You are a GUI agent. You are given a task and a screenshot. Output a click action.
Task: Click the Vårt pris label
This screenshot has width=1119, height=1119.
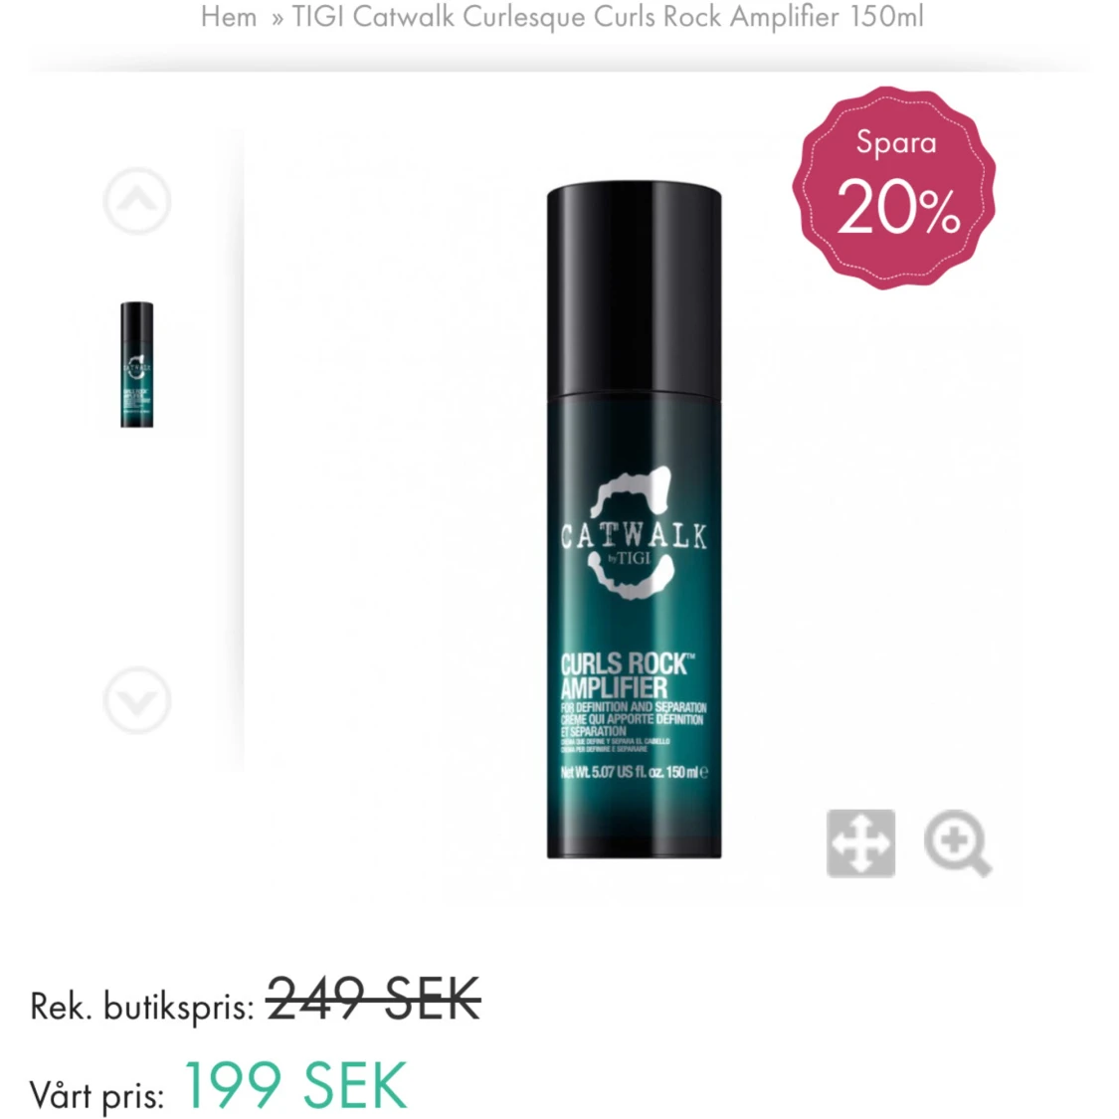click(x=97, y=1095)
